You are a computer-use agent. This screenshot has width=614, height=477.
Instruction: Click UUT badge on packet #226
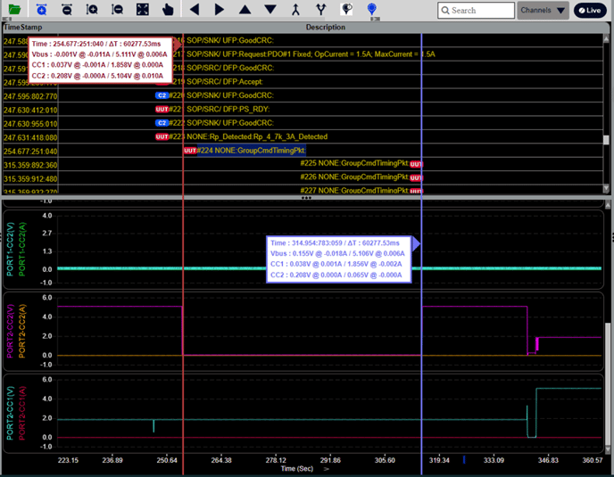click(x=416, y=177)
